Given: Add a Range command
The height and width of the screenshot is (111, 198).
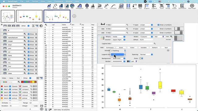Looking at the screenshot, I should point(128,6).
